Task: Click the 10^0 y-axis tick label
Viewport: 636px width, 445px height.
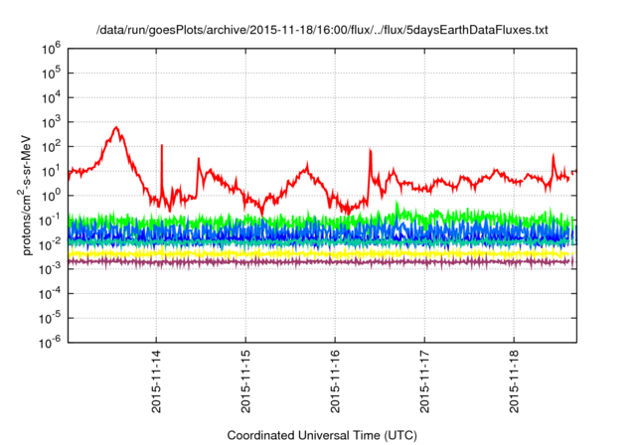Action: tap(51, 196)
